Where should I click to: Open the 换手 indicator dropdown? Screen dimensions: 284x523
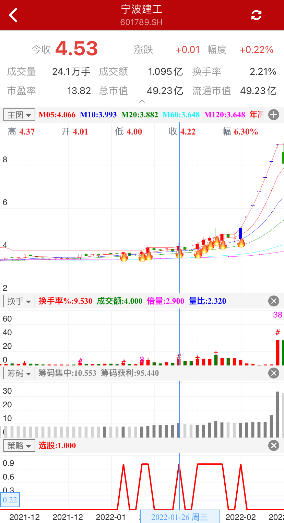[19, 301]
